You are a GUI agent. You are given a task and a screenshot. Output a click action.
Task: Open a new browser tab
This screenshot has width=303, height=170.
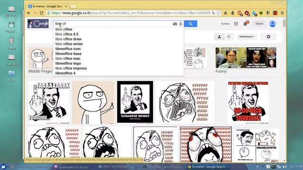pyautogui.click(x=73, y=6)
